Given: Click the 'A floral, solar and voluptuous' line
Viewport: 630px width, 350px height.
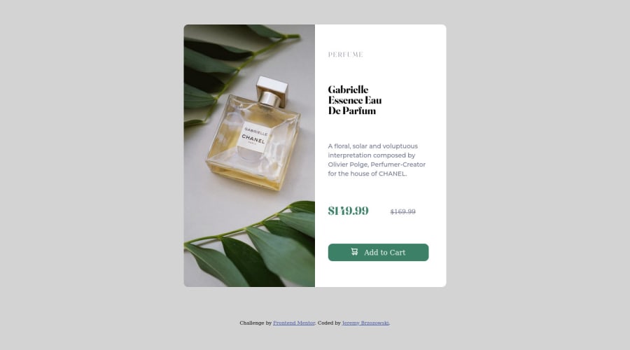Looking at the screenshot, I should pyautogui.click(x=373, y=146).
